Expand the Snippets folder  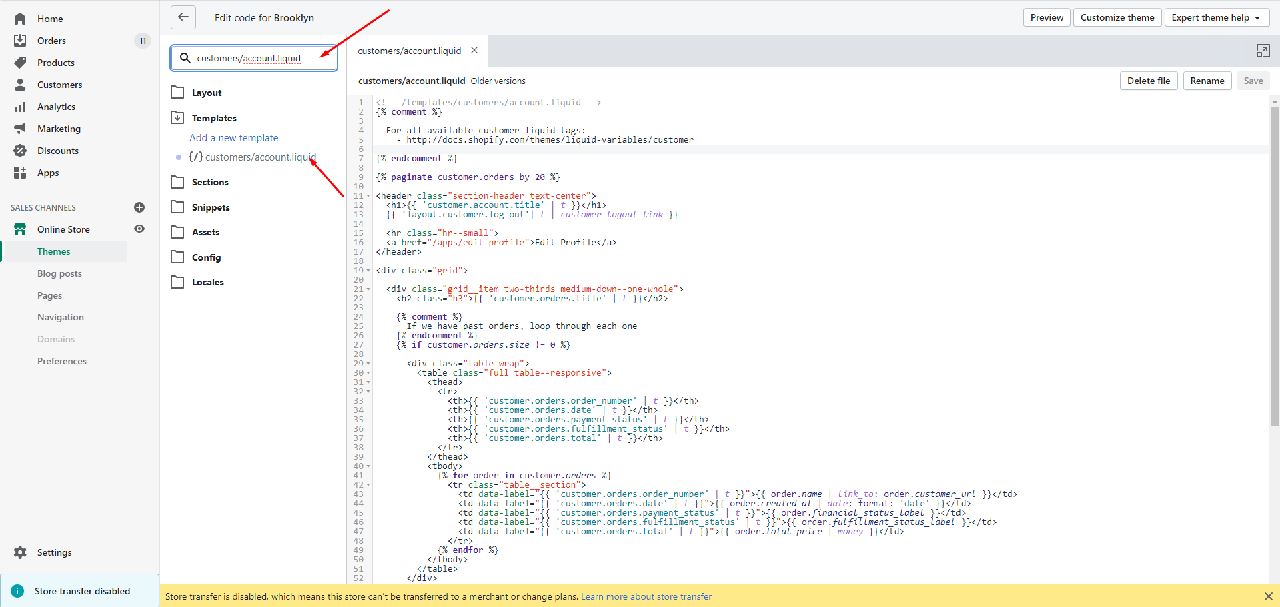177,207
